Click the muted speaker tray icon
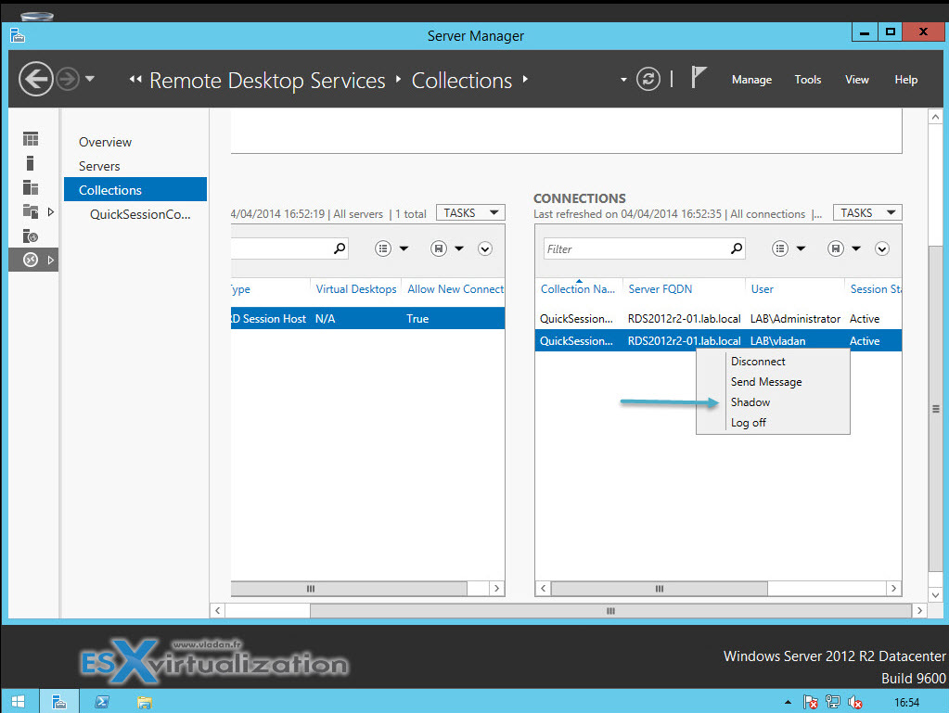This screenshot has height=713, width=949. click(x=855, y=702)
